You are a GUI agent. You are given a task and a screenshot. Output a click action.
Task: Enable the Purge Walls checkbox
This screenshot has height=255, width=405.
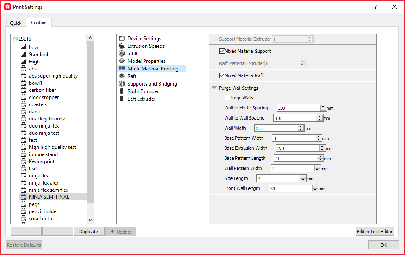227,98
